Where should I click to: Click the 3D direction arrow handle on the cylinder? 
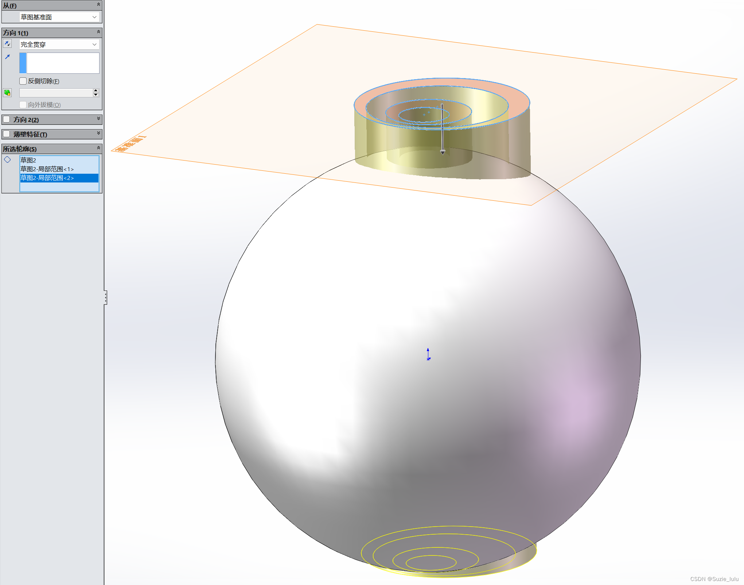point(443,152)
